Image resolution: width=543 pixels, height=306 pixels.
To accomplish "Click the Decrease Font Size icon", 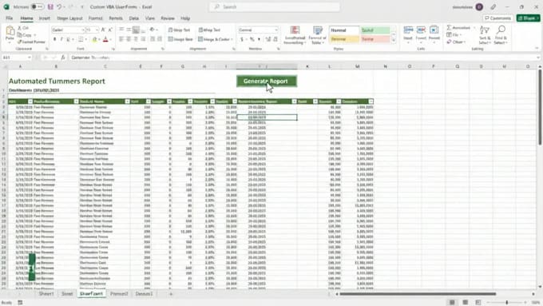I will (x=110, y=30).
